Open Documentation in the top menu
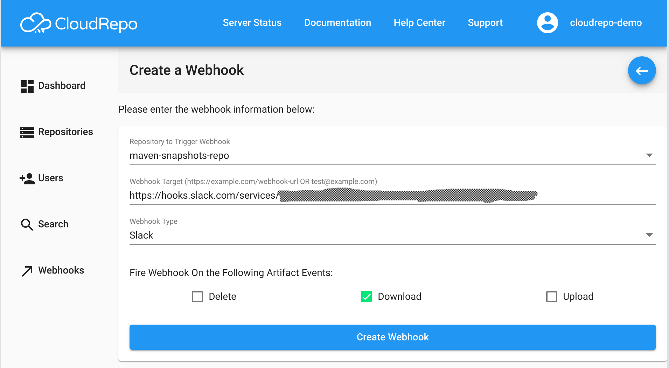 click(x=337, y=23)
